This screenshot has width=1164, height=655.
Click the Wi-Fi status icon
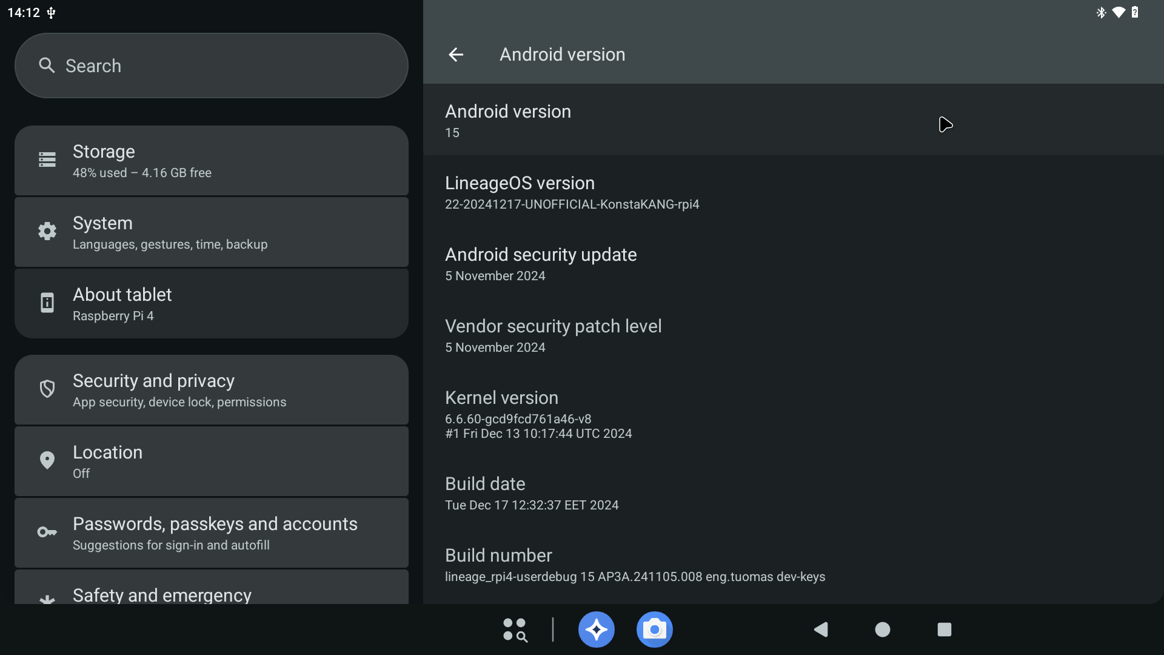1119,12
